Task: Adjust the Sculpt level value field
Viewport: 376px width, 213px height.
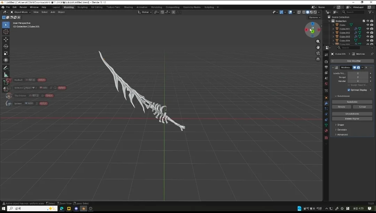Action: (358, 77)
